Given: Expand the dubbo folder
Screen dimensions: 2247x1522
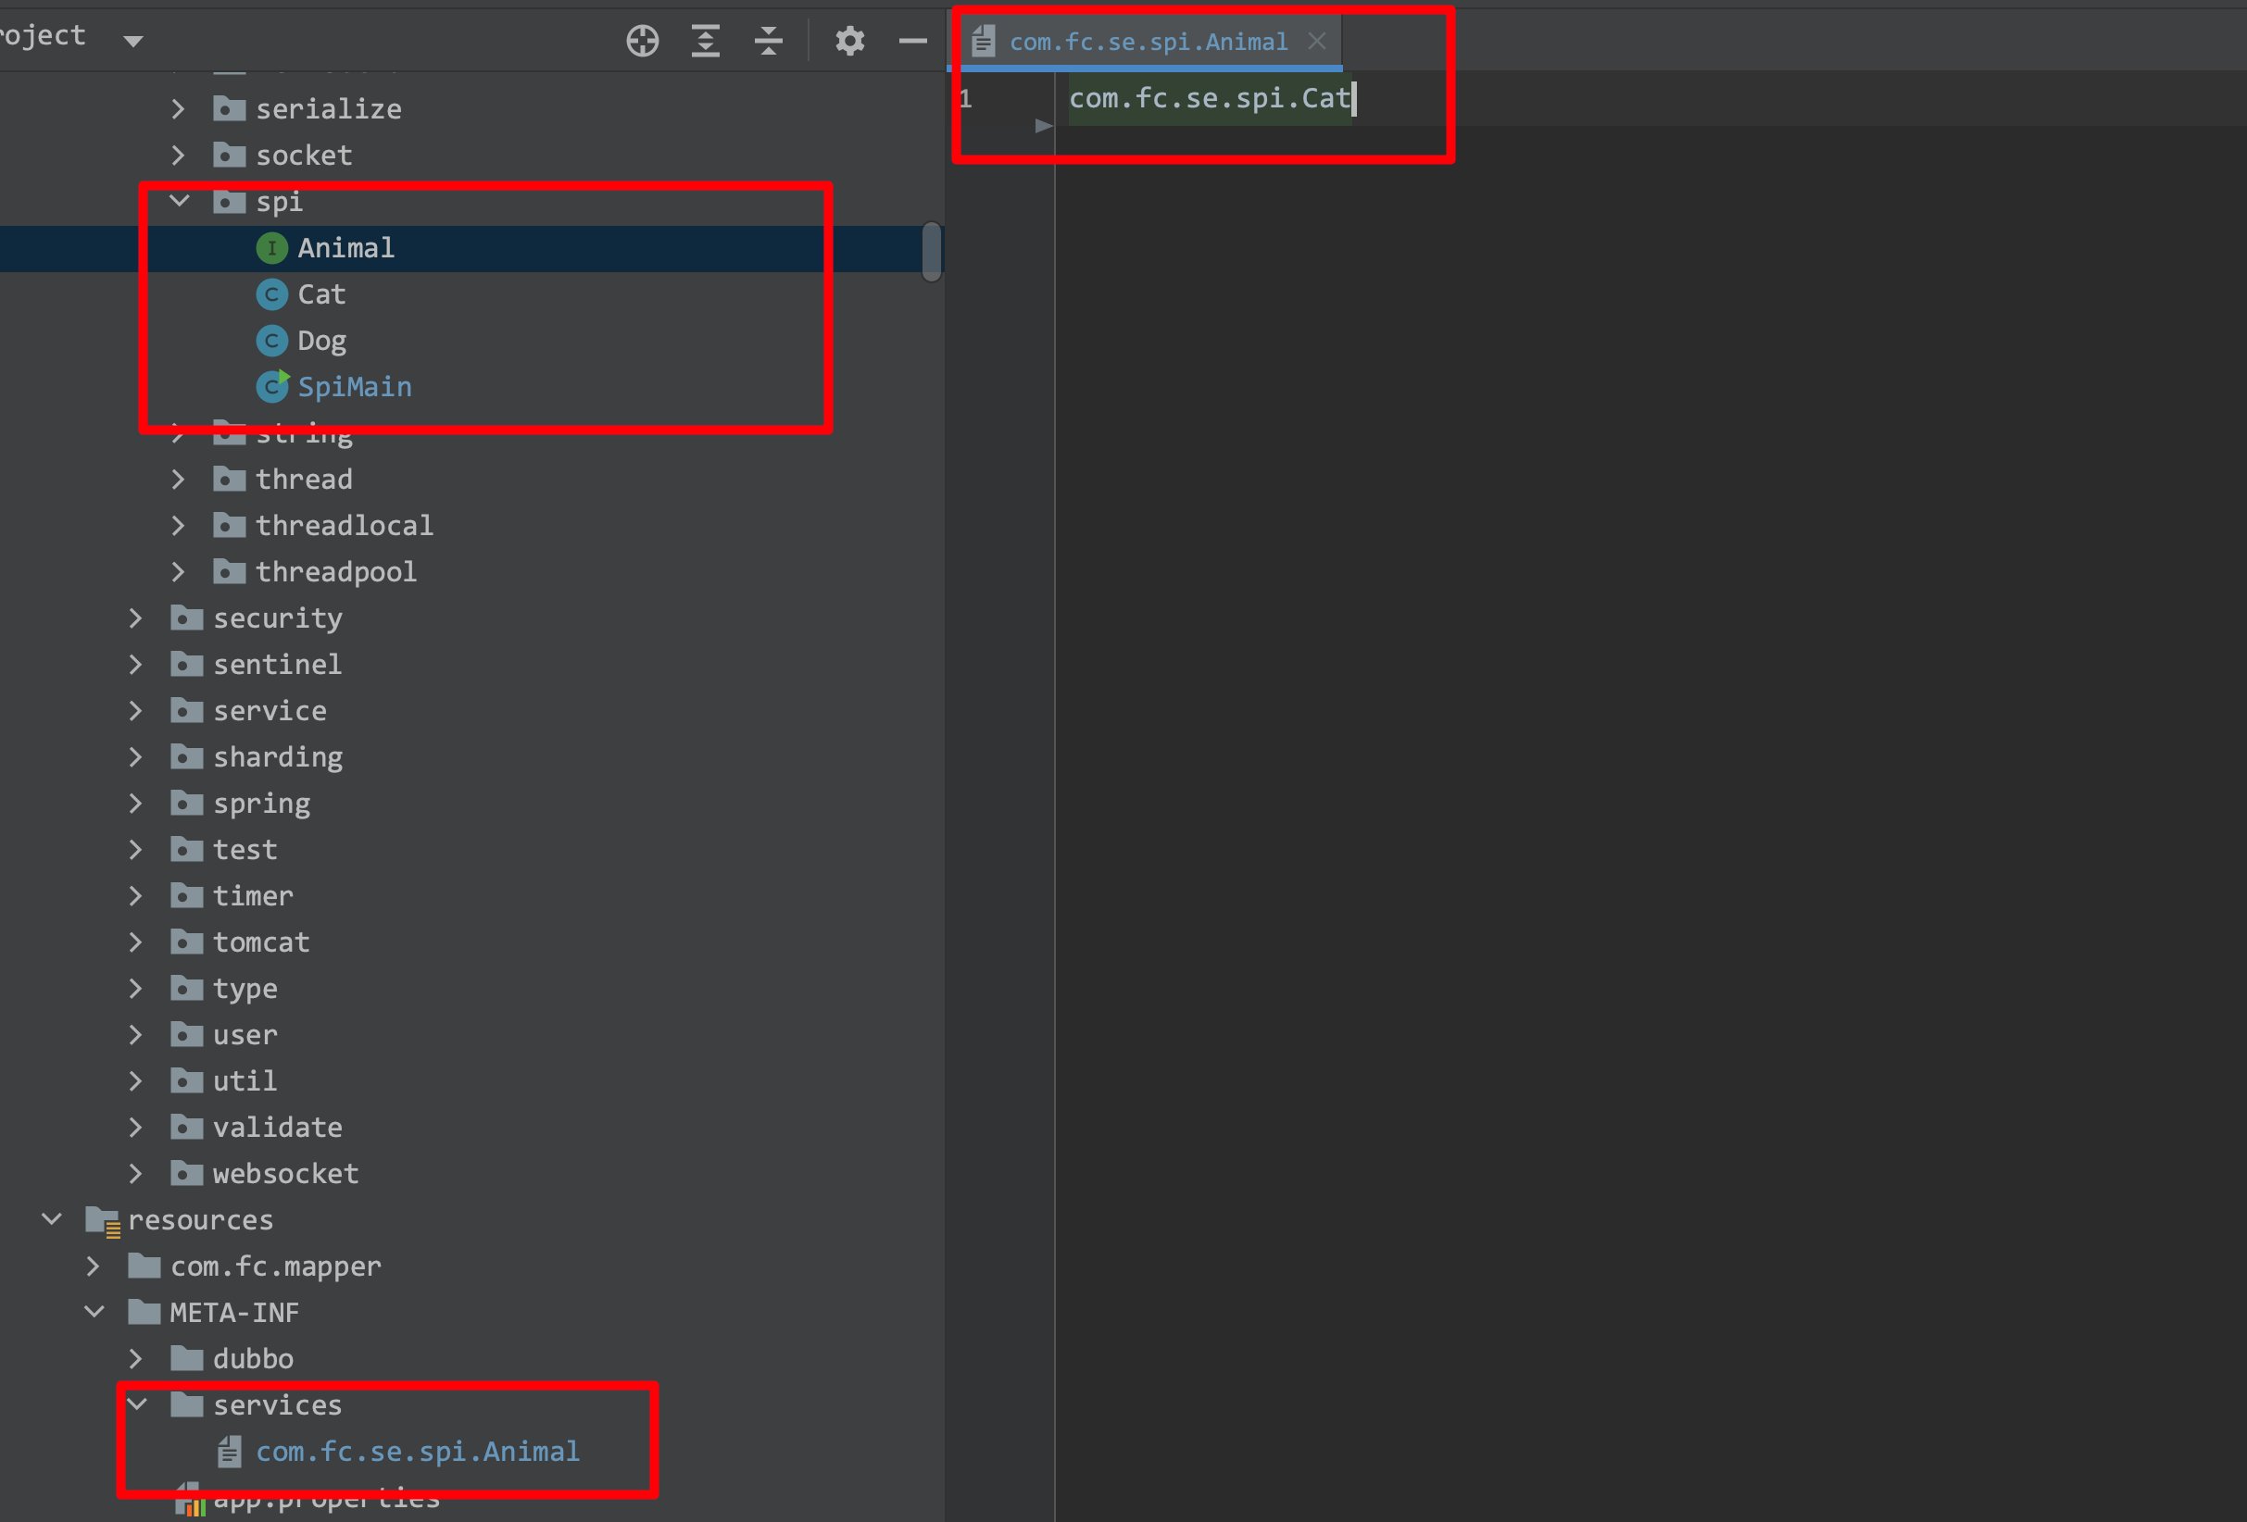Looking at the screenshot, I should 135,1359.
